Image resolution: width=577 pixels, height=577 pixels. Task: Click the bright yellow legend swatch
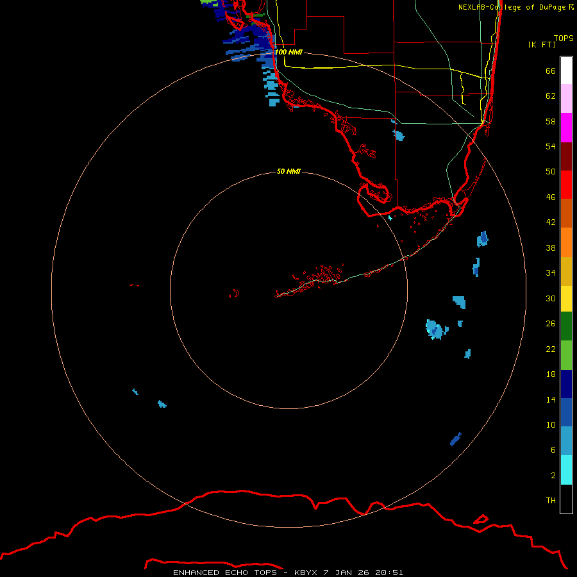pos(566,299)
